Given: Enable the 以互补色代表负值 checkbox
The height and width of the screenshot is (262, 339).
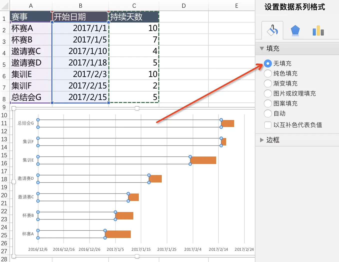Looking at the screenshot, I should pyautogui.click(x=268, y=125).
